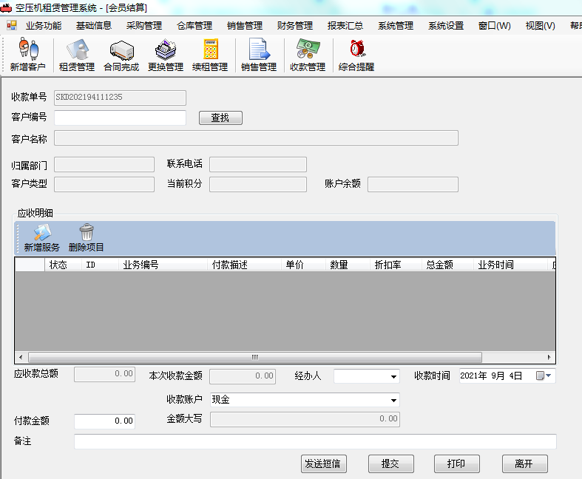Click the 查找 button
The width and height of the screenshot is (582, 479).
tap(220, 118)
